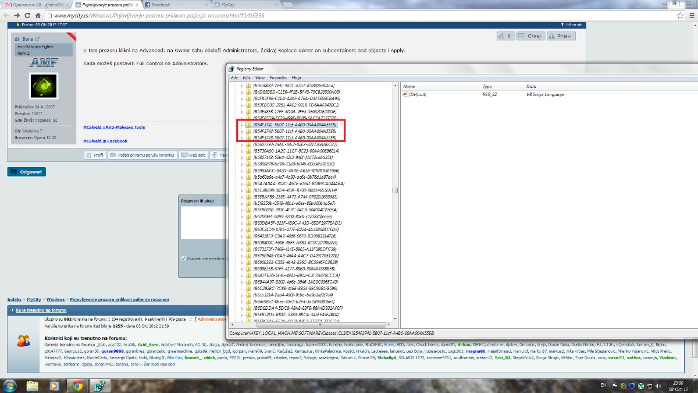Image resolution: width=698 pixels, height=393 pixels.
Task: Open the Windows Start button
Action: point(10,385)
